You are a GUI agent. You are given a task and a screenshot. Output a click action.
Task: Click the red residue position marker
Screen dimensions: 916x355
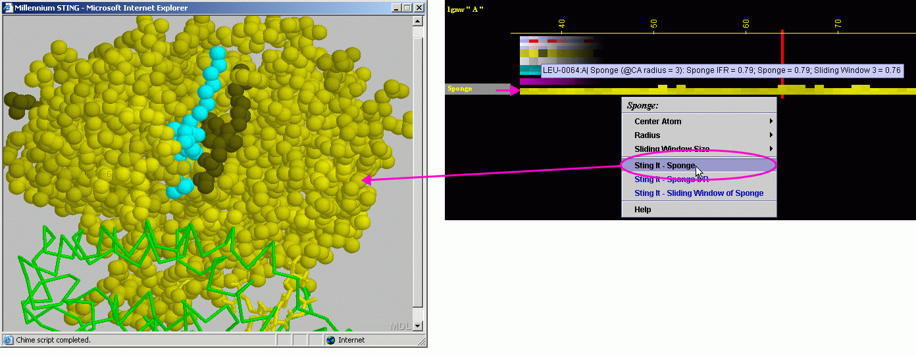click(782, 64)
